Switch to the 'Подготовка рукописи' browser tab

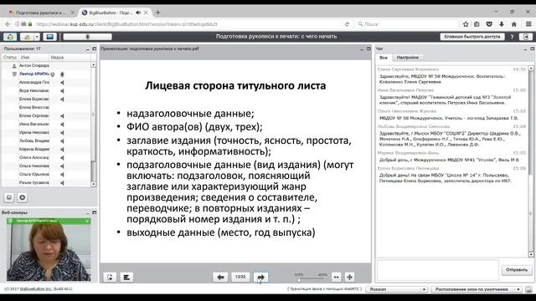(x=41, y=13)
